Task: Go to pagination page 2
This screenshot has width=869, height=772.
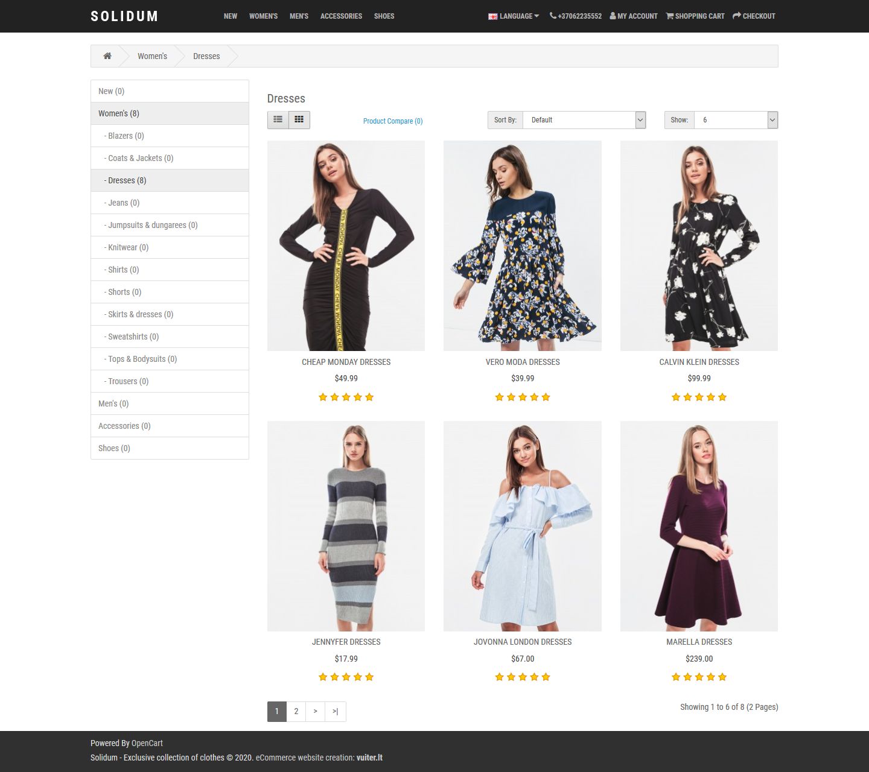Action: tap(296, 711)
